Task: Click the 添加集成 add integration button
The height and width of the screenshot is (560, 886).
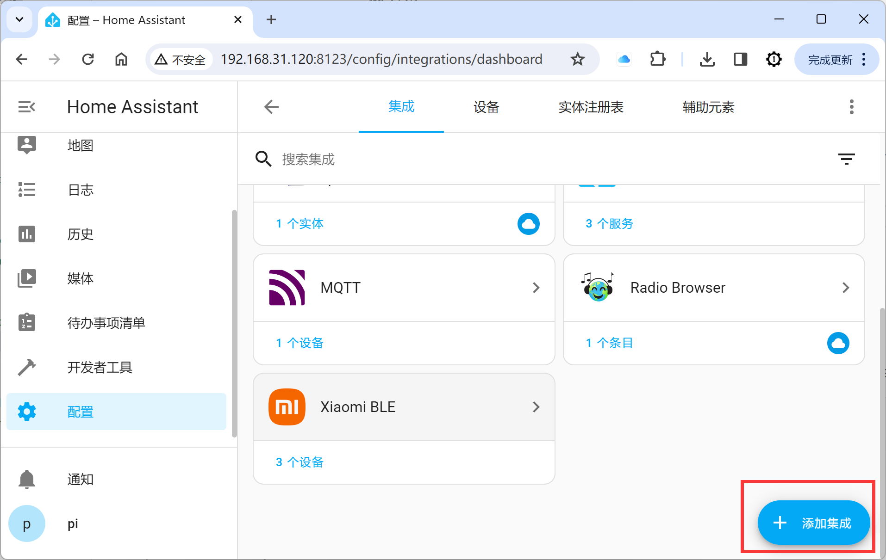Action: point(813,523)
